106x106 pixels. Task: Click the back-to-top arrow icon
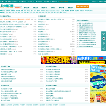104,48
